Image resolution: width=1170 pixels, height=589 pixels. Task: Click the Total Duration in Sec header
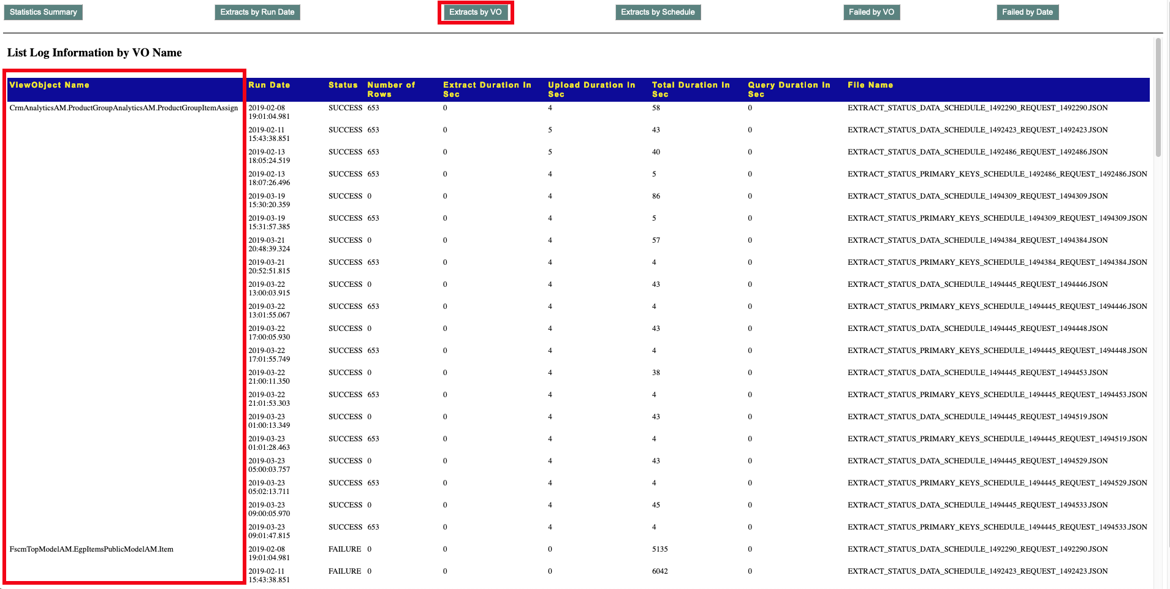691,89
